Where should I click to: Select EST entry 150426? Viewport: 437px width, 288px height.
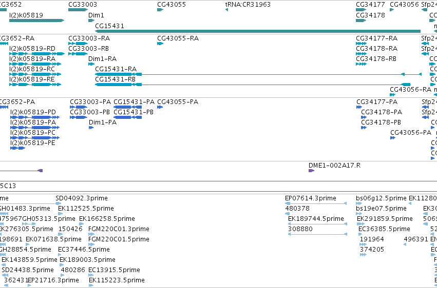pos(70,229)
